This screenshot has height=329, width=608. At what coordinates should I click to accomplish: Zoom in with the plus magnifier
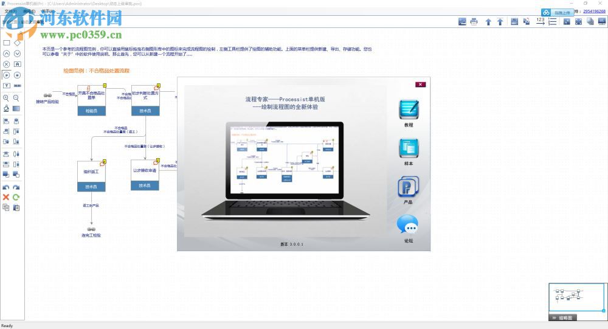tap(6, 98)
